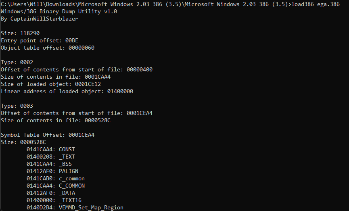Click the lowercase c_common symbol entry
The width and height of the screenshot is (349, 211).
pyautogui.click(x=71, y=179)
